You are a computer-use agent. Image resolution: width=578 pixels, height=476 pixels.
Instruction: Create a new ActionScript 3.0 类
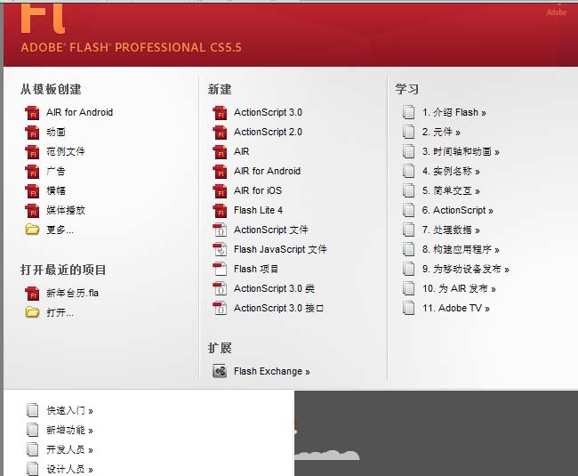pos(274,288)
